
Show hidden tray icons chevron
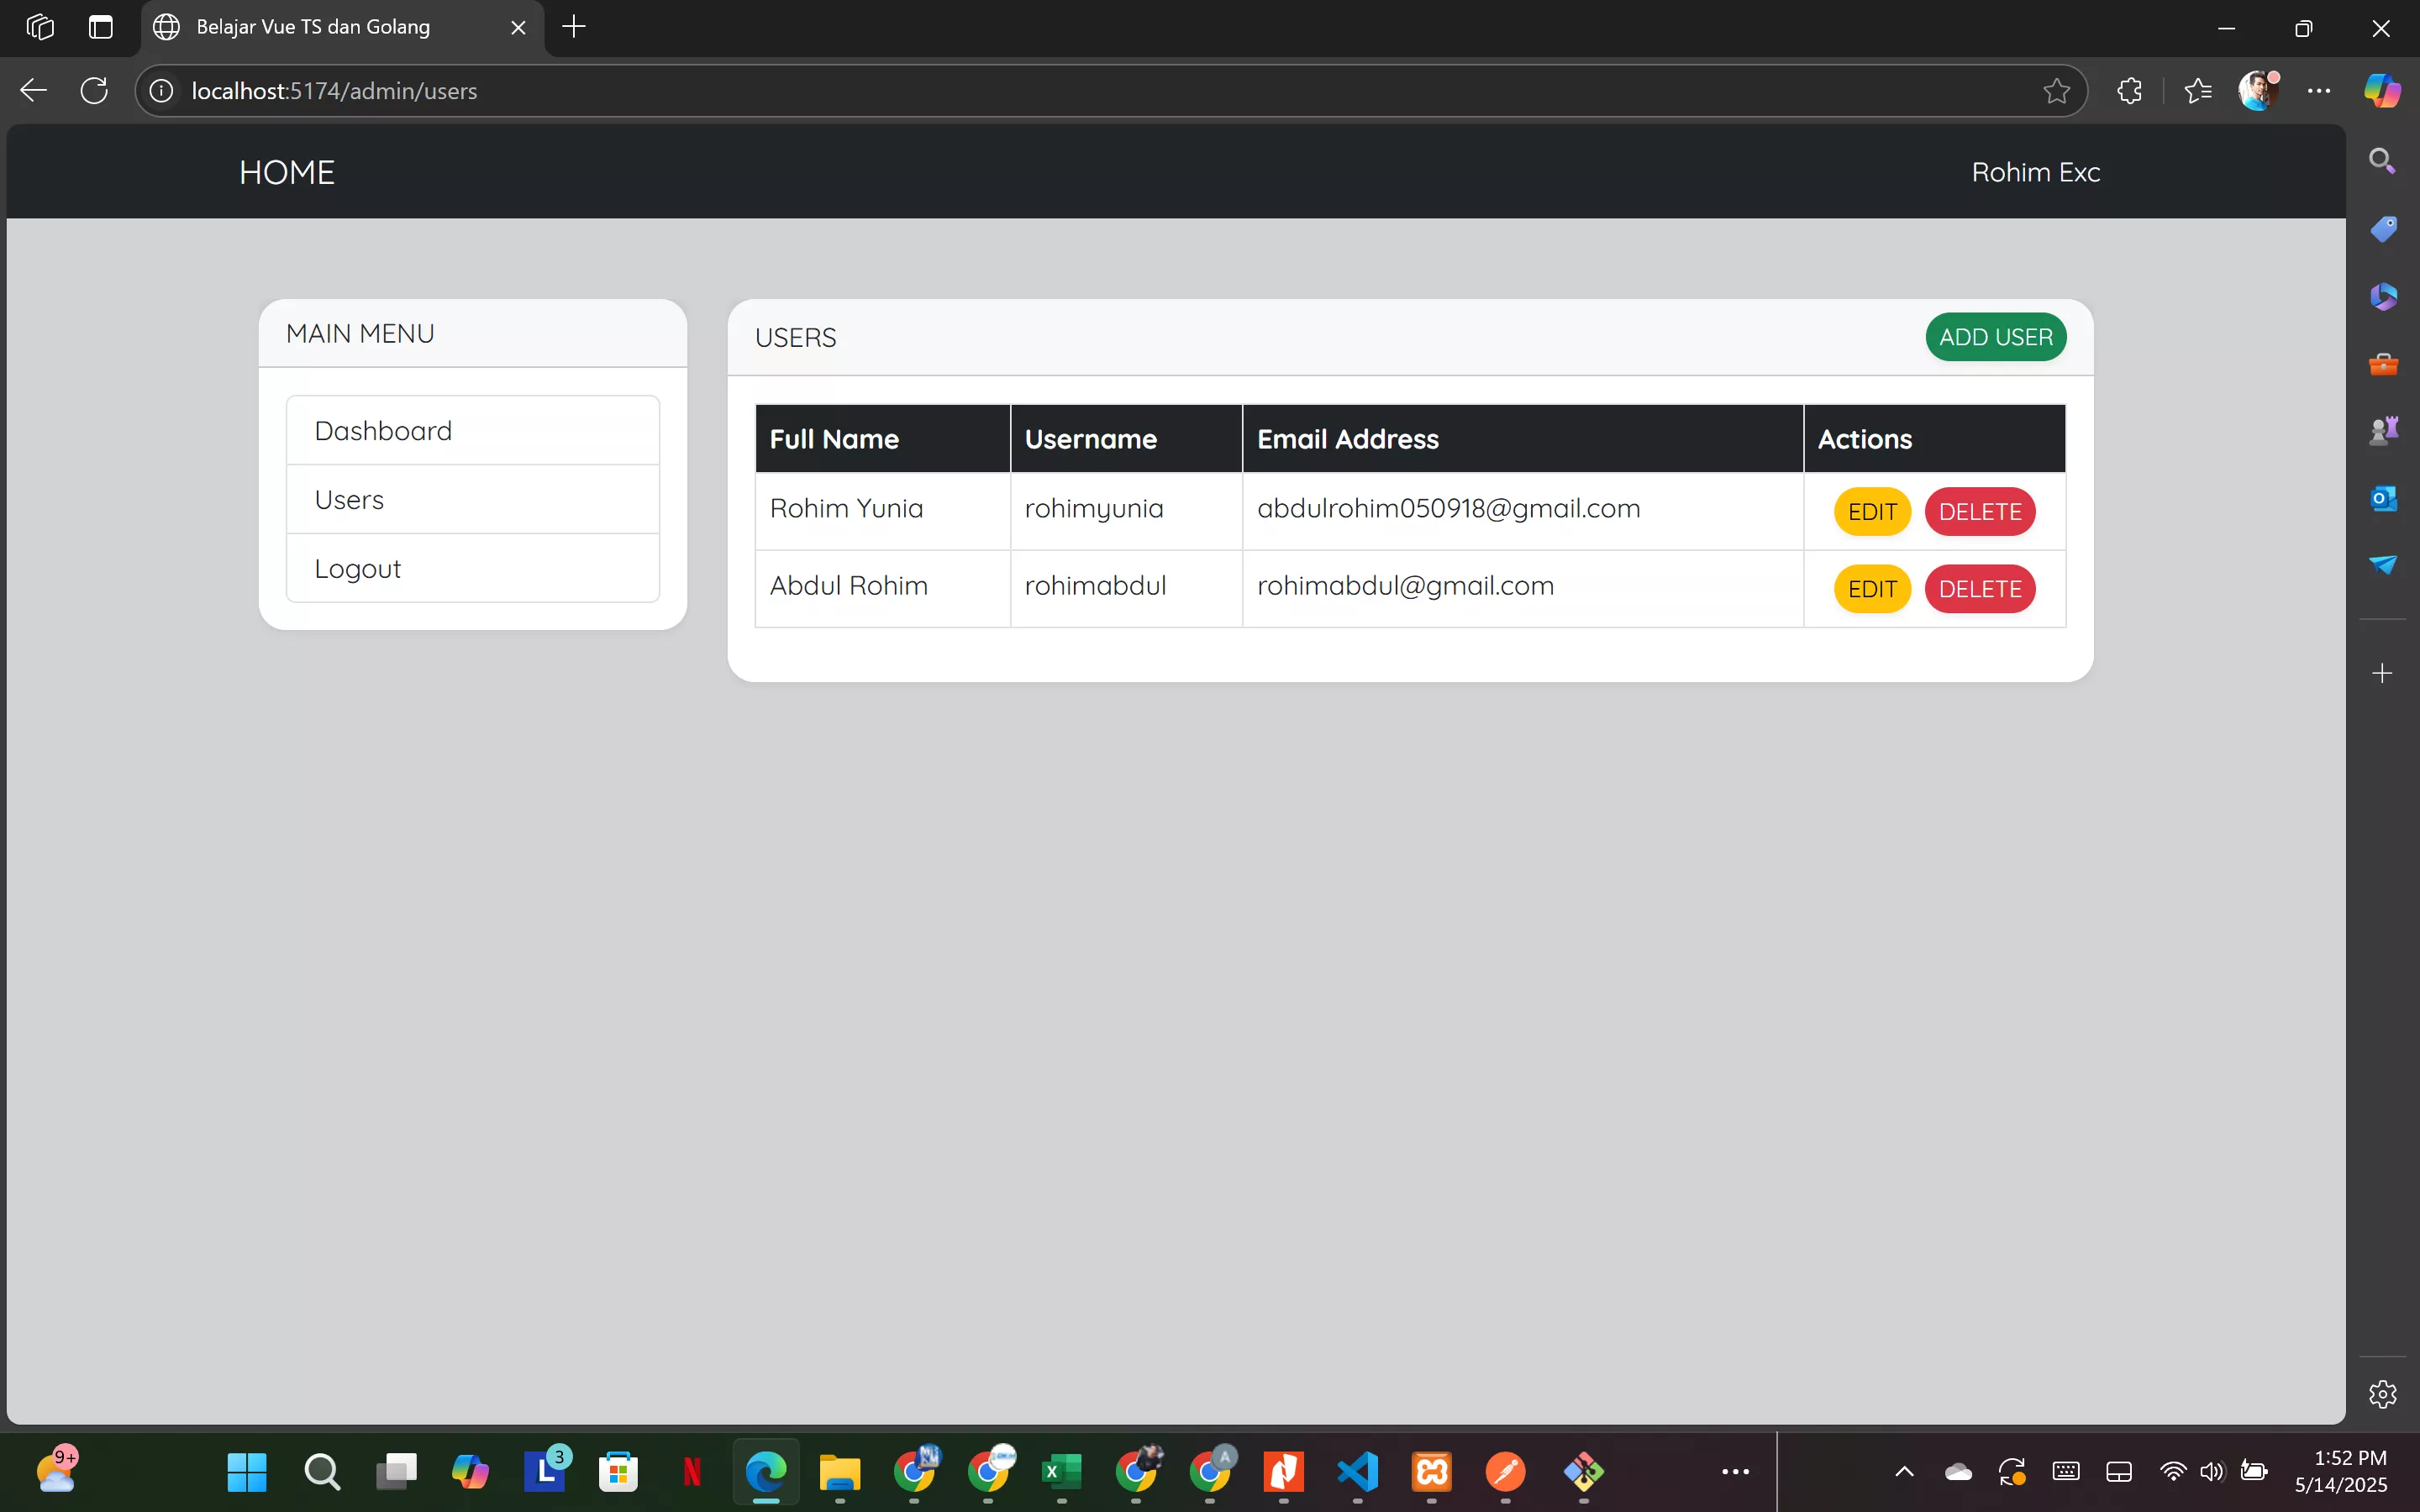coord(1904,1472)
